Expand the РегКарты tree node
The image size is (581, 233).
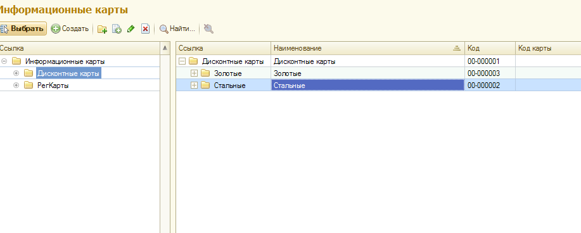[x=16, y=85]
